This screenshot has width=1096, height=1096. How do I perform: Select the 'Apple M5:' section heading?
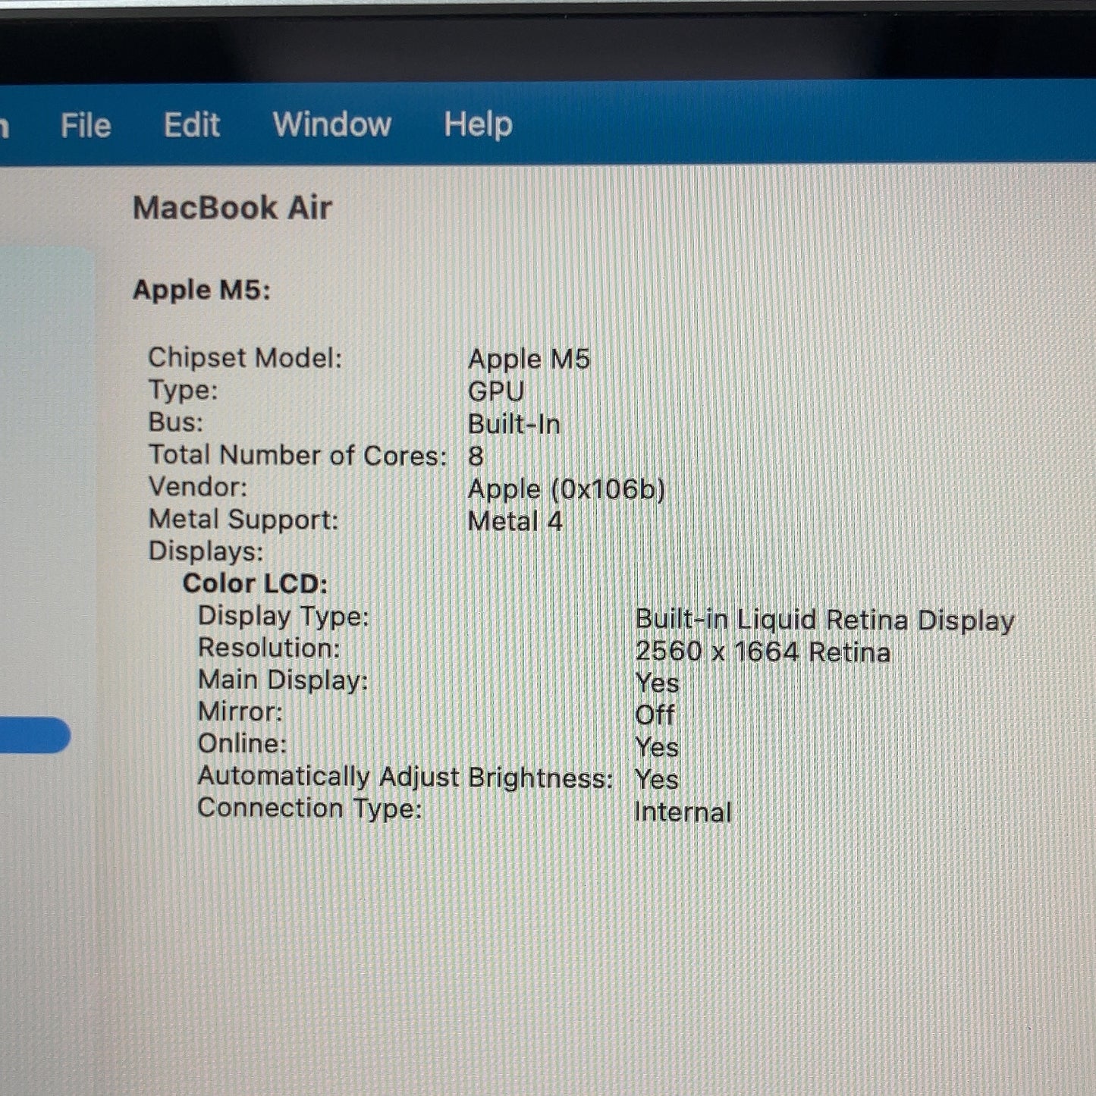point(202,290)
